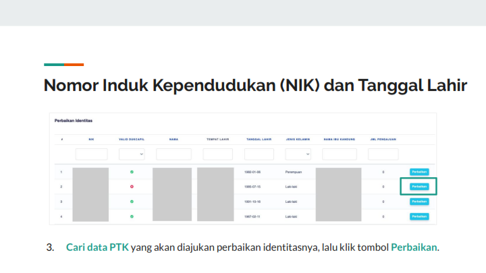This screenshot has width=486, height=273.
Task: Sort by the NIK column header
Action: click(x=91, y=140)
